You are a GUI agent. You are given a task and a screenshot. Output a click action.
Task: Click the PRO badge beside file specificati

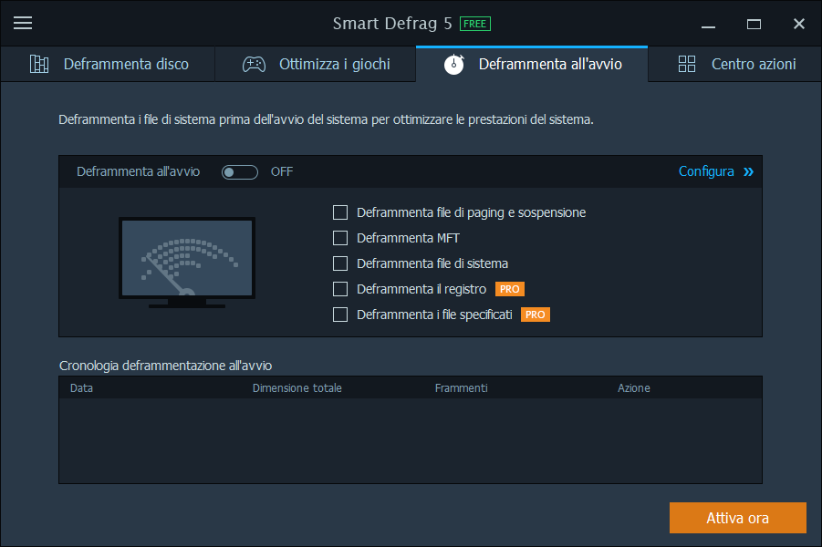(x=536, y=315)
